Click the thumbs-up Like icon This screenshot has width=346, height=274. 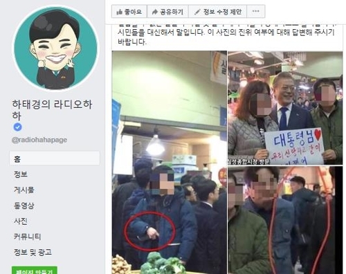click(119, 12)
